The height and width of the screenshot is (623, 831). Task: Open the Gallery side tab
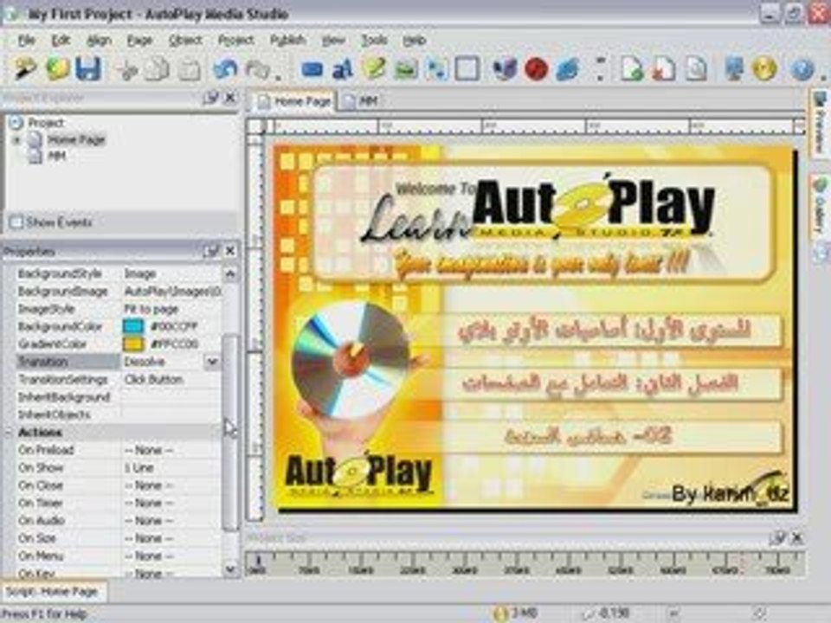click(821, 206)
